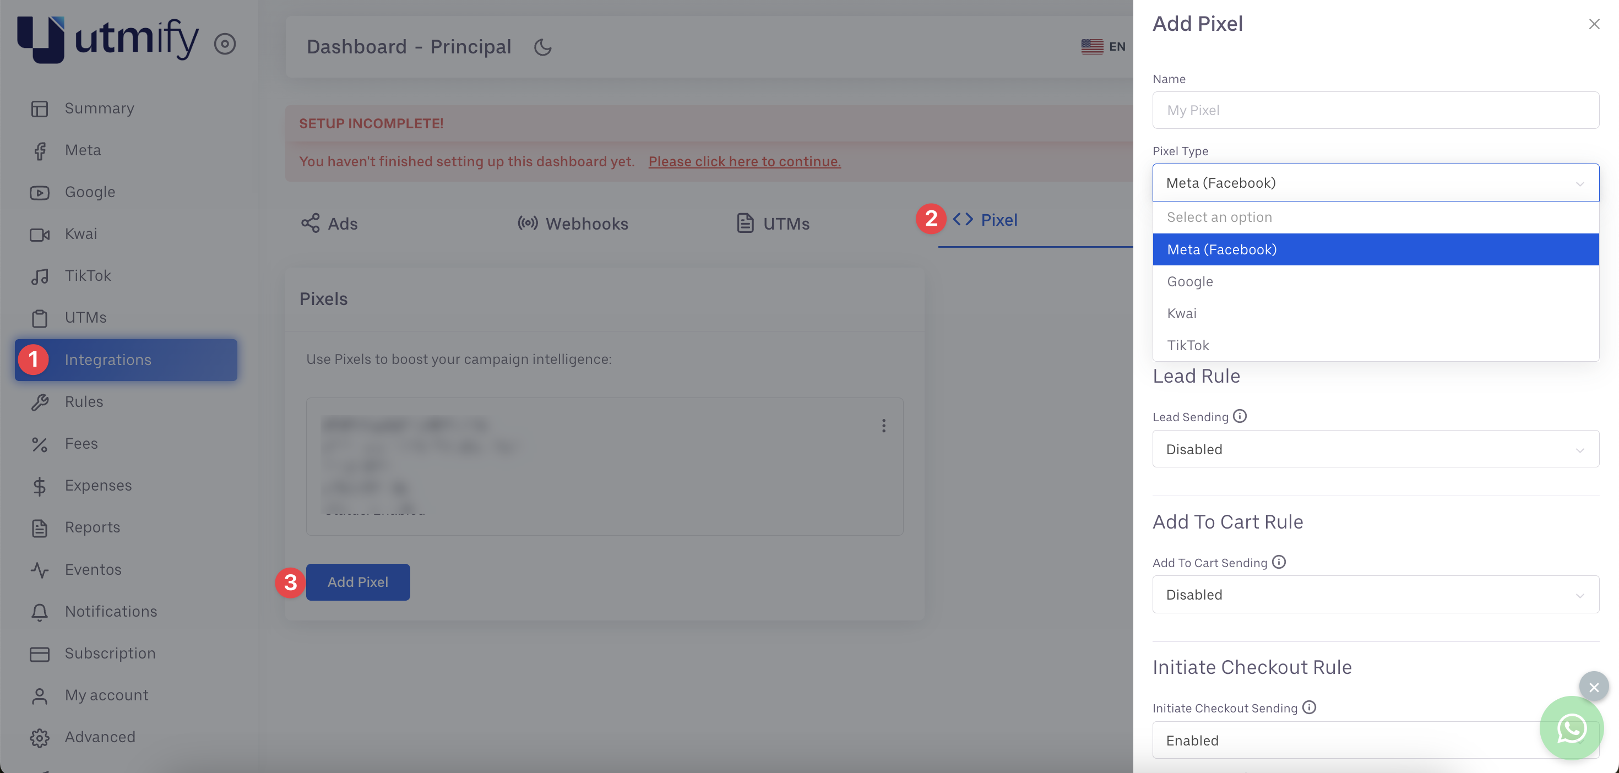
Task: Toggle dark mode moon icon
Action: pos(542,47)
